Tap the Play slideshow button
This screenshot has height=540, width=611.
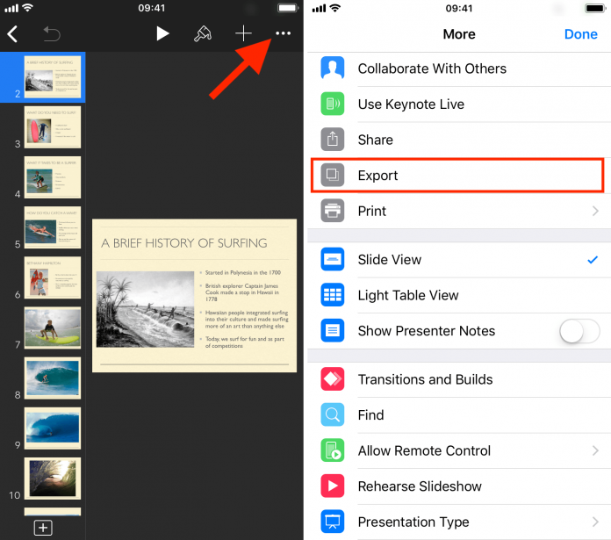(x=162, y=34)
